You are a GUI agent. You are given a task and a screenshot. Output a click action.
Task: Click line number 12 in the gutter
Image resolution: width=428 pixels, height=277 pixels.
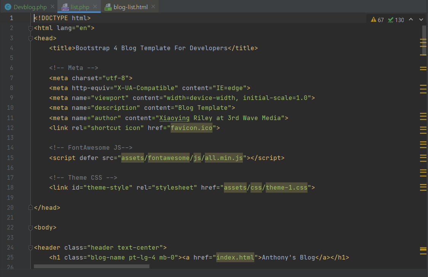pos(10,128)
